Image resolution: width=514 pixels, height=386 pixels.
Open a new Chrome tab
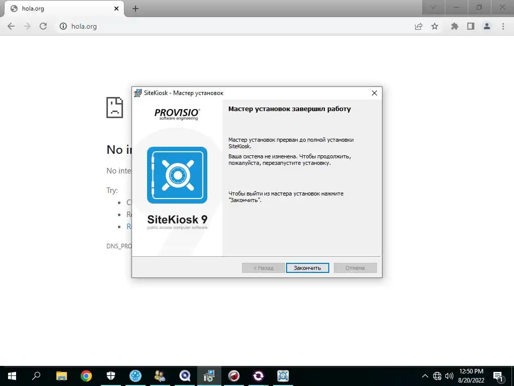(x=136, y=9)
